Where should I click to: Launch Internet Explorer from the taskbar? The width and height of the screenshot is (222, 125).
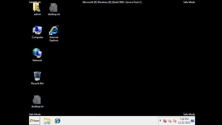coord(58,121)
